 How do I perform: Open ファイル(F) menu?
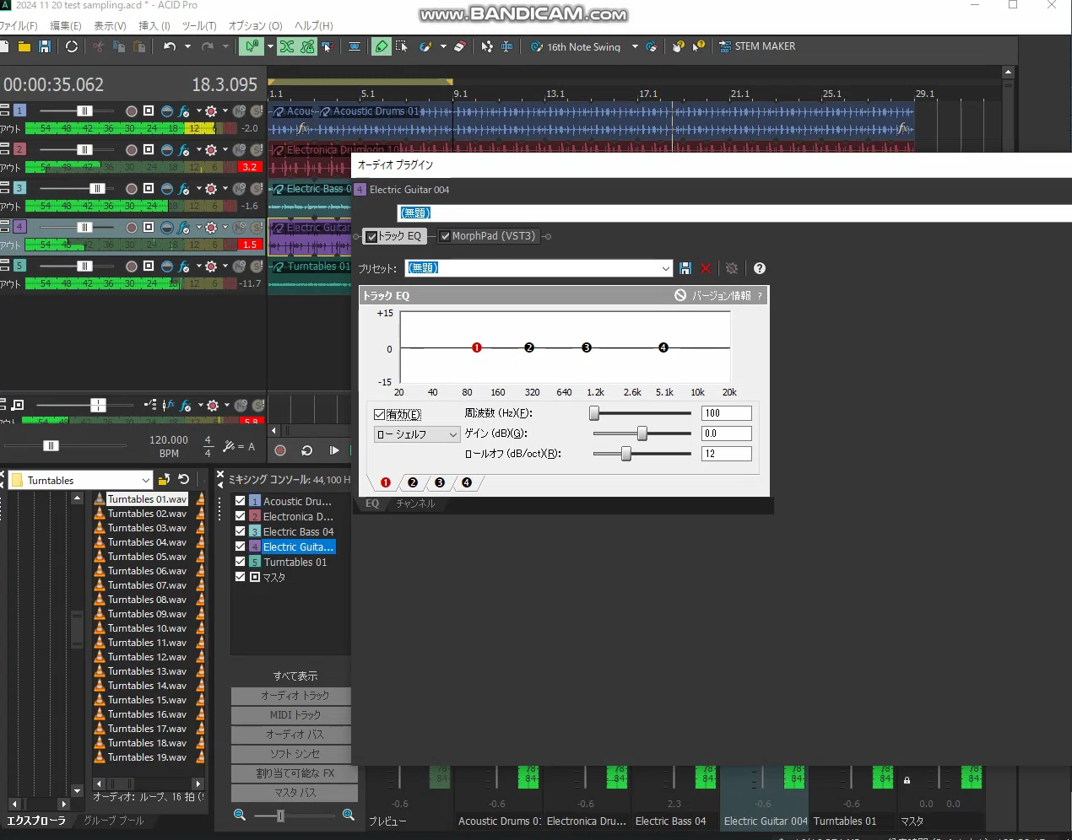click(19, 25)
